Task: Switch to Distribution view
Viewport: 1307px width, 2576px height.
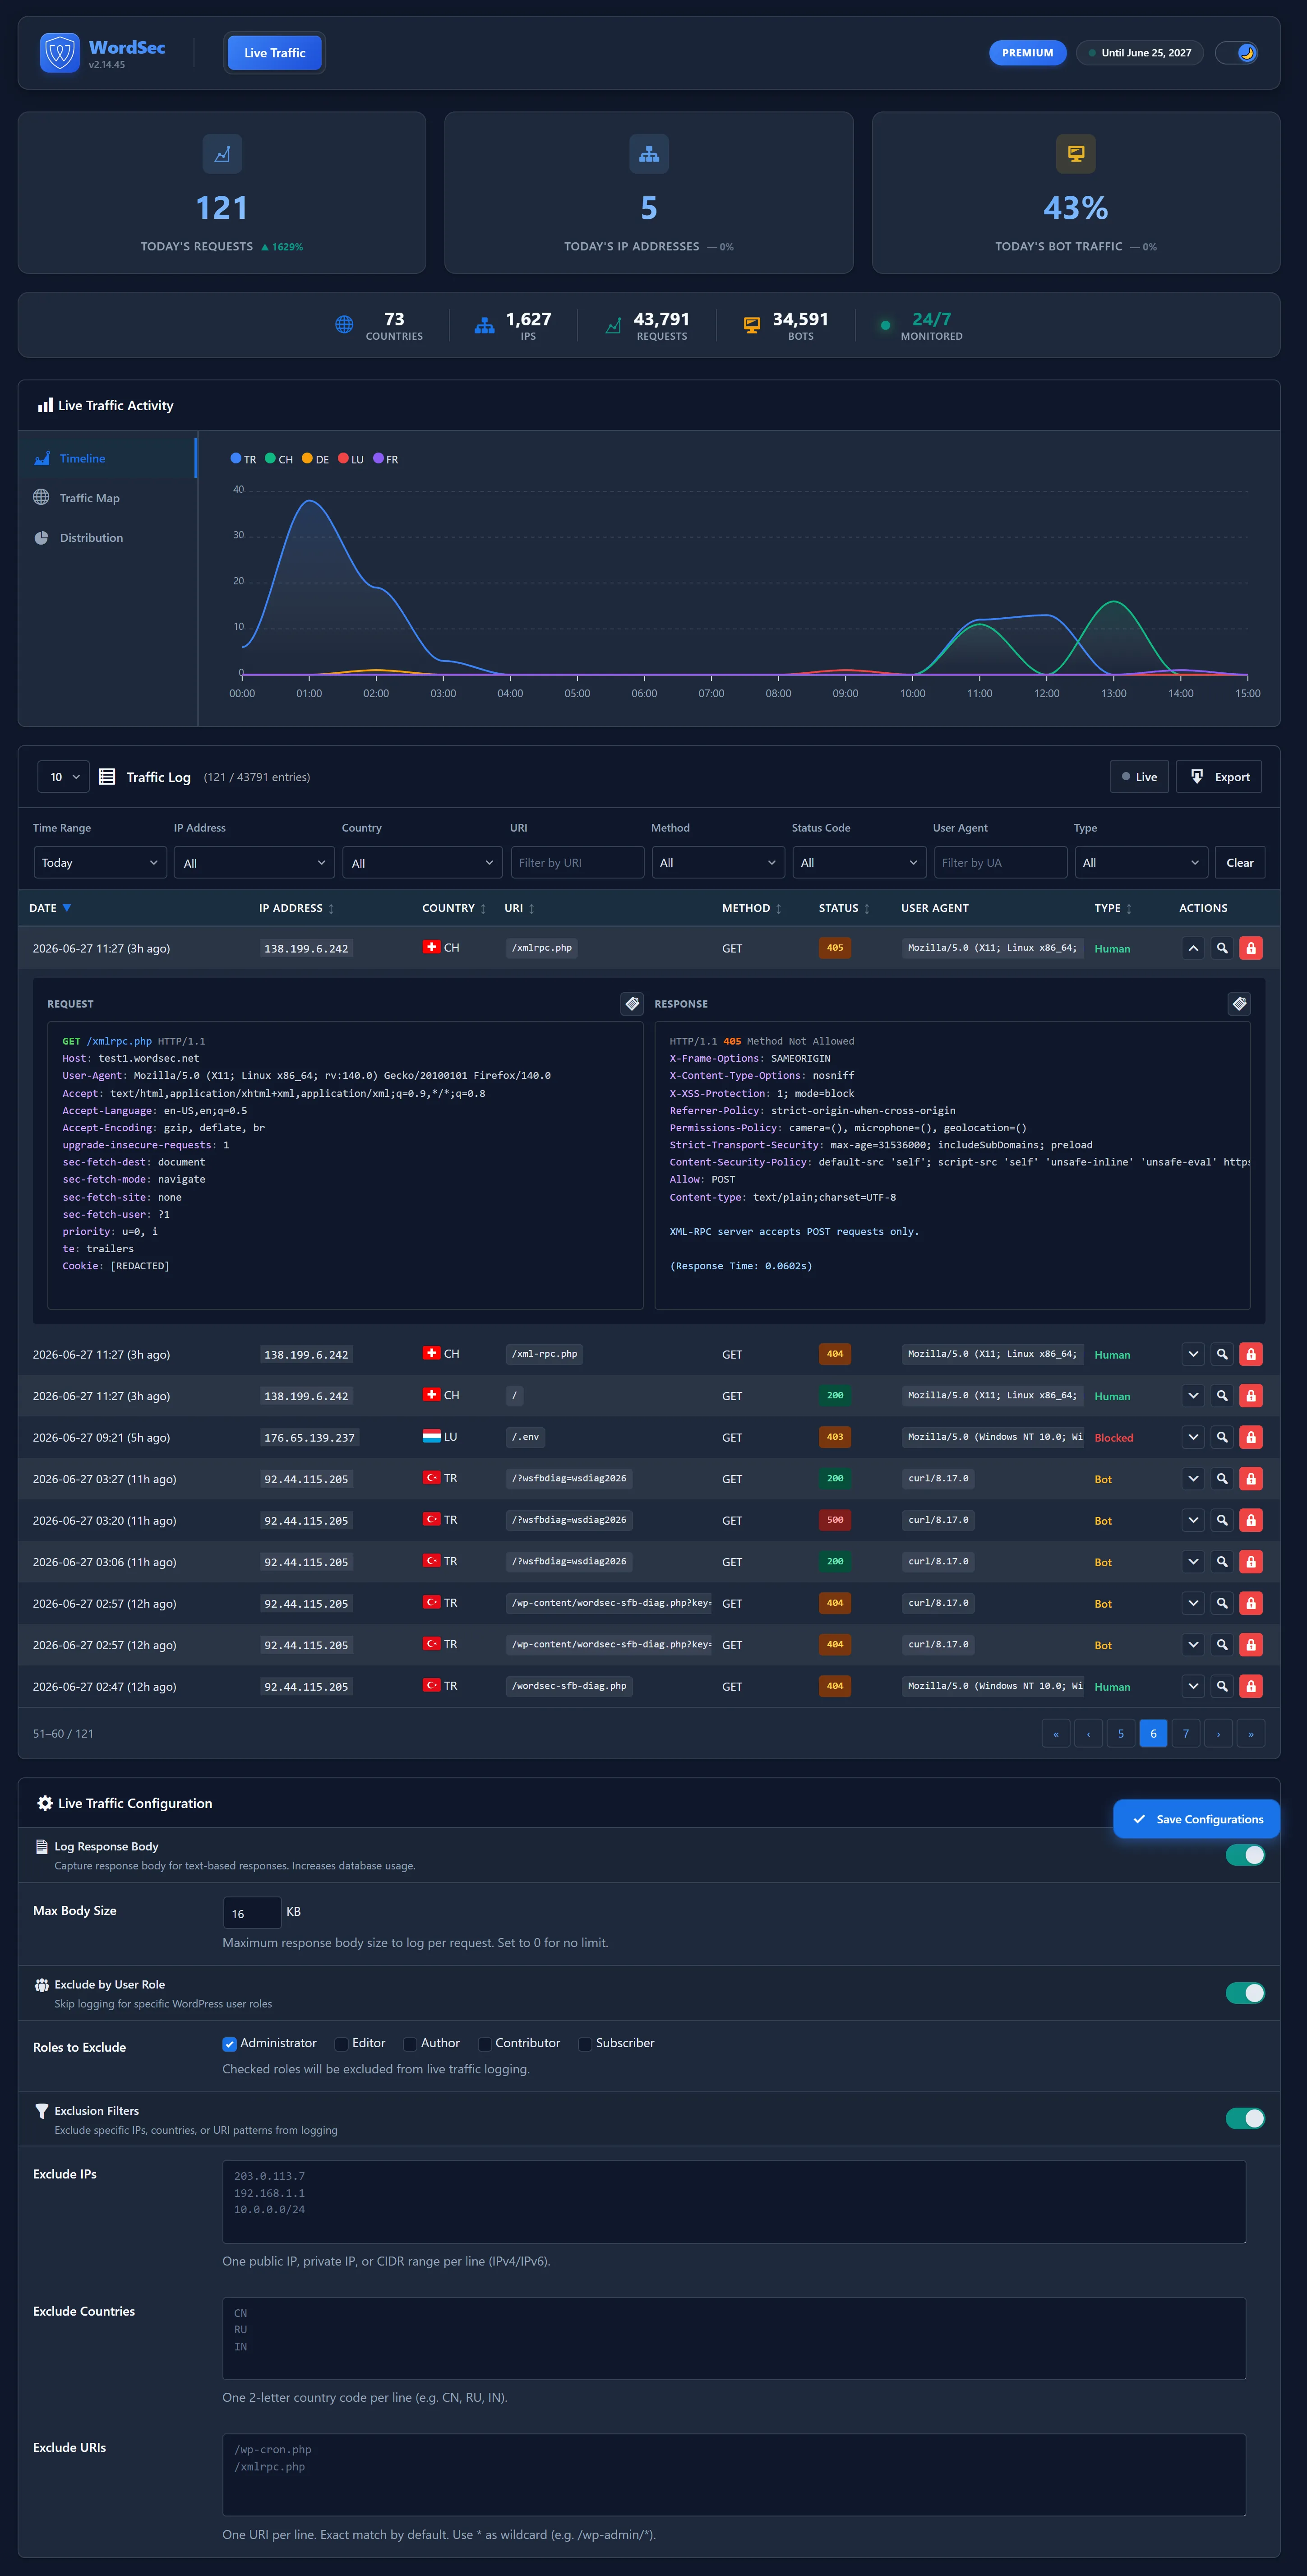Action: pyautogui.click(x=108, y=538)
